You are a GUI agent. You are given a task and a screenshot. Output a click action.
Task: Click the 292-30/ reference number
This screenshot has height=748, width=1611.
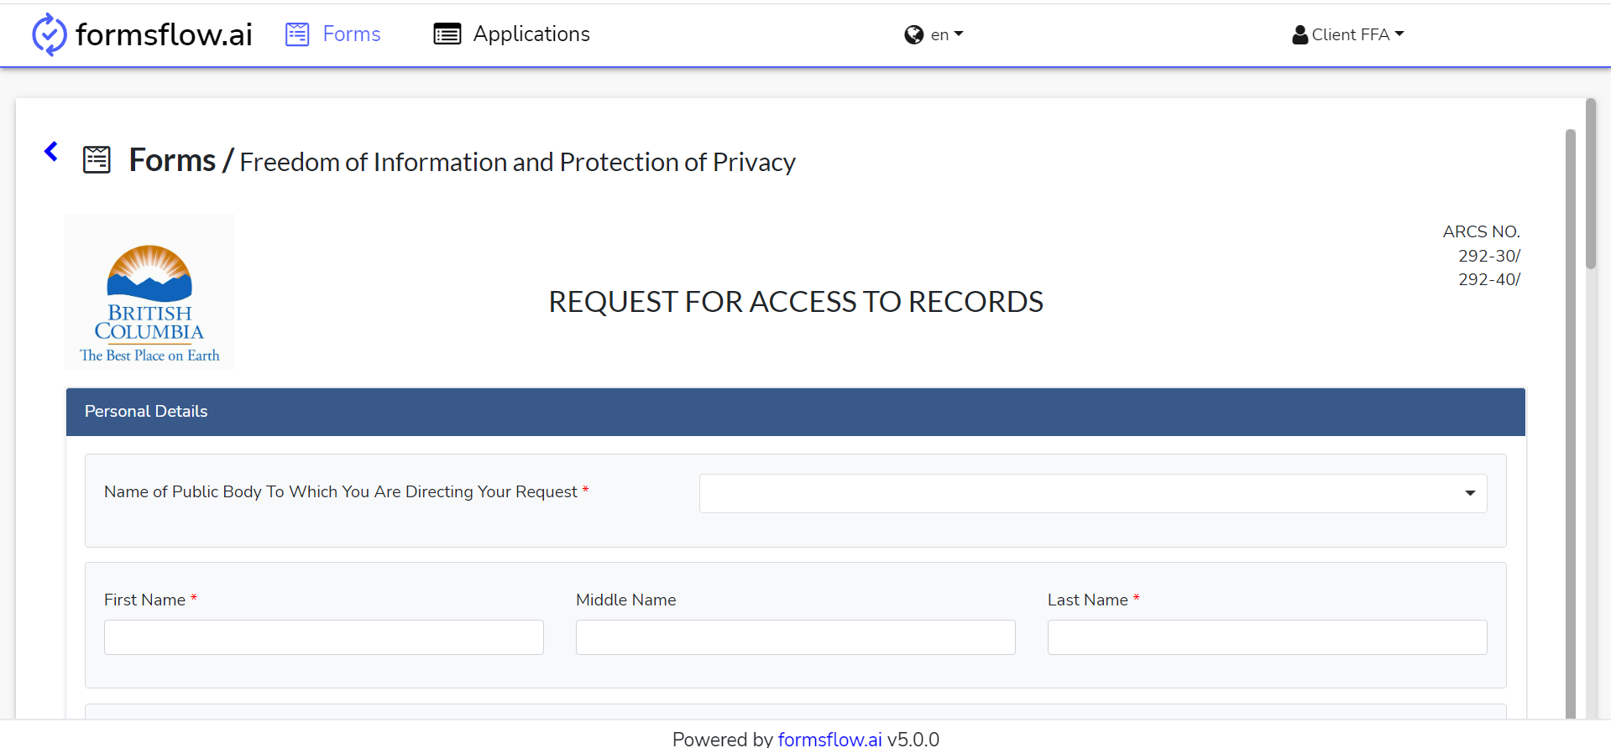1489,256
